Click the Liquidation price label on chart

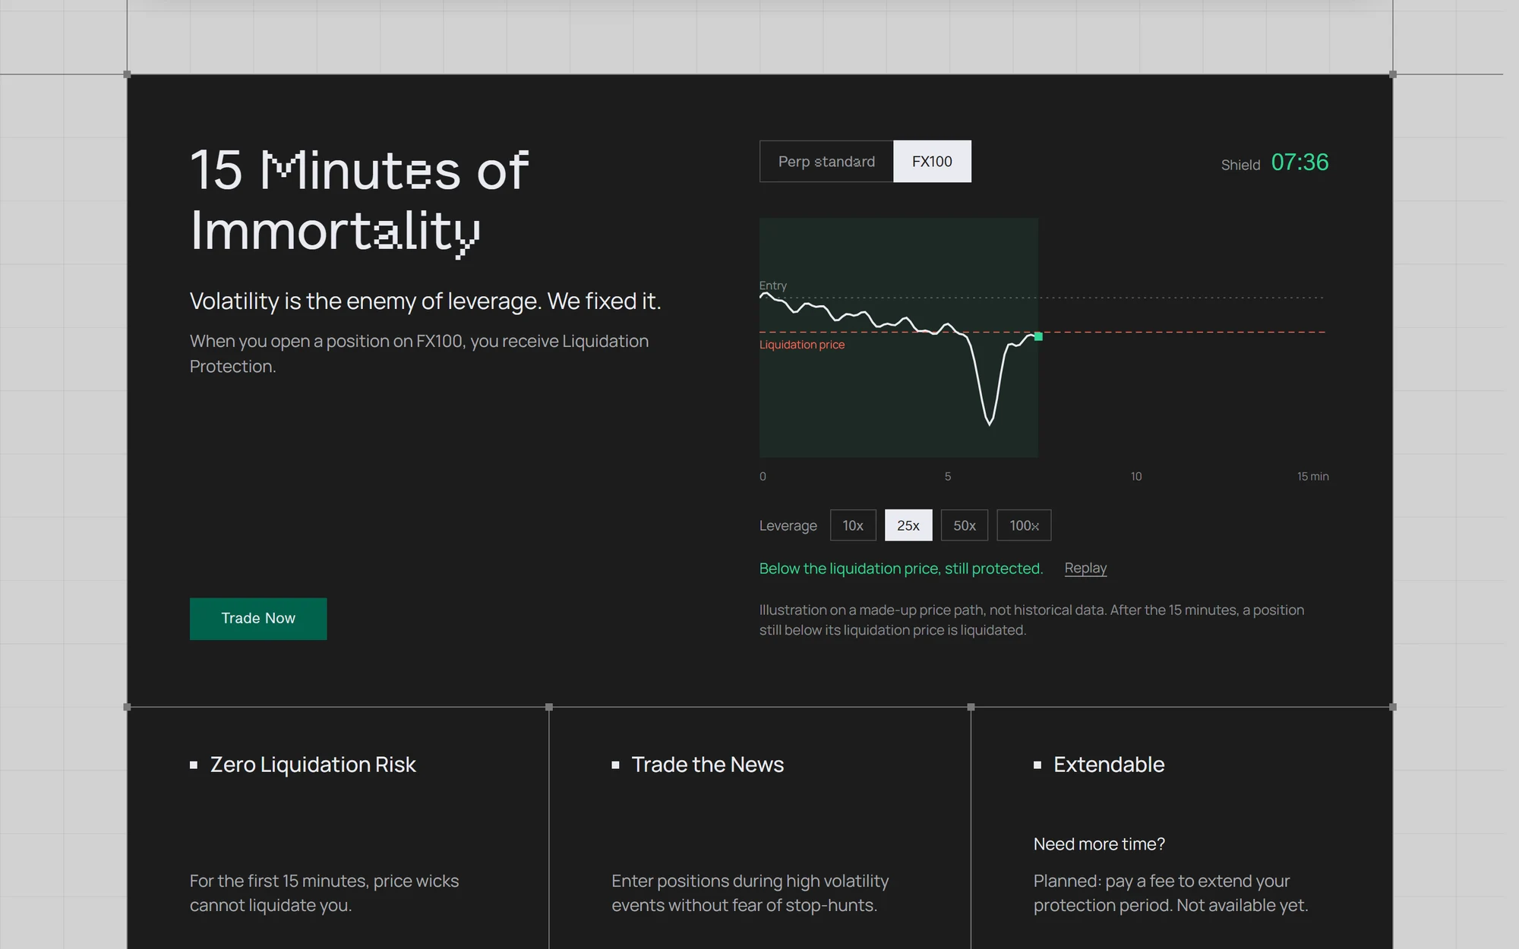click(x=802, y=345)
